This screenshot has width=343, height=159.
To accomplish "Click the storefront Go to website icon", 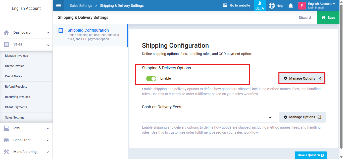I will click(x=225, y=6).
